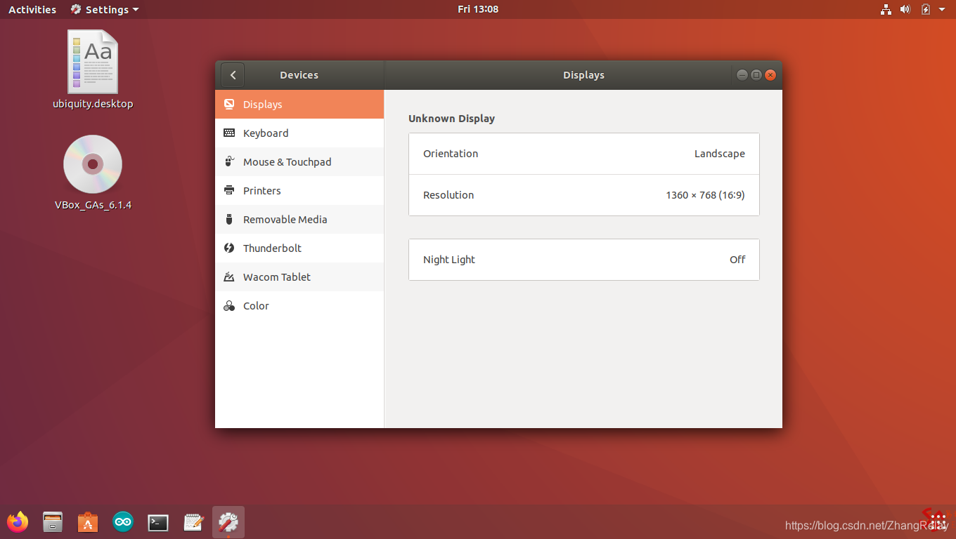Select Thunderbolt in the sidebar

tap(299, 248)
